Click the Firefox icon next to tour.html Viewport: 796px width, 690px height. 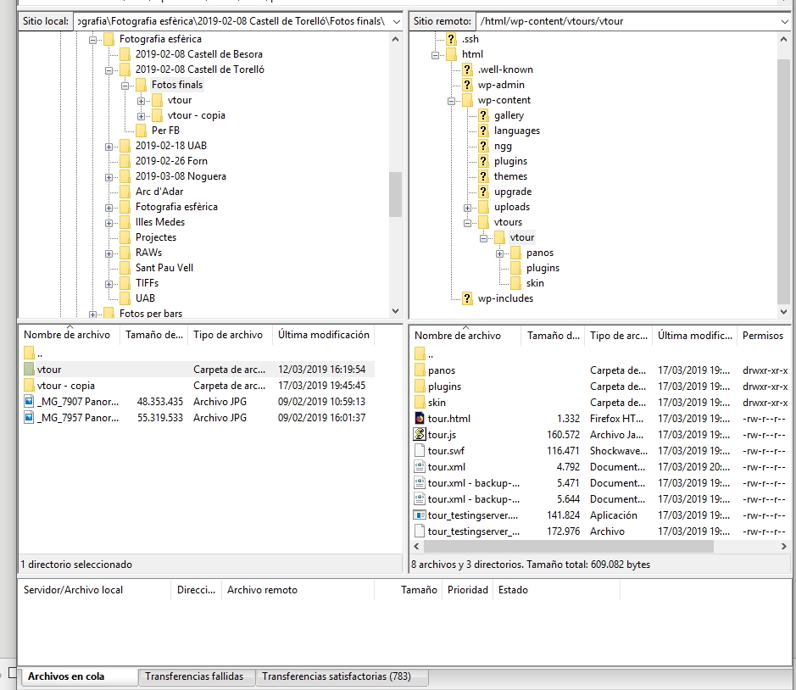419,419
